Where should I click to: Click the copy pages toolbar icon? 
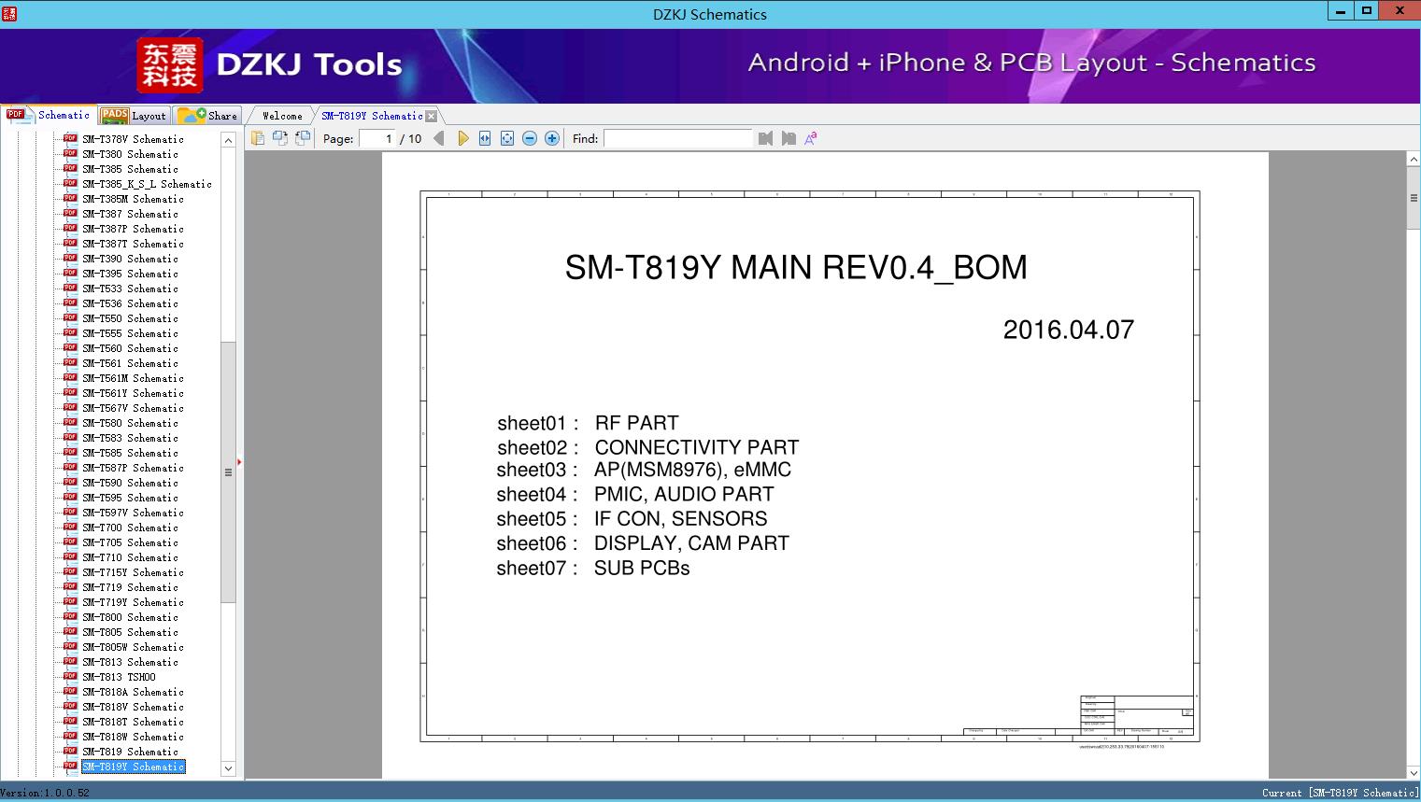257,138
